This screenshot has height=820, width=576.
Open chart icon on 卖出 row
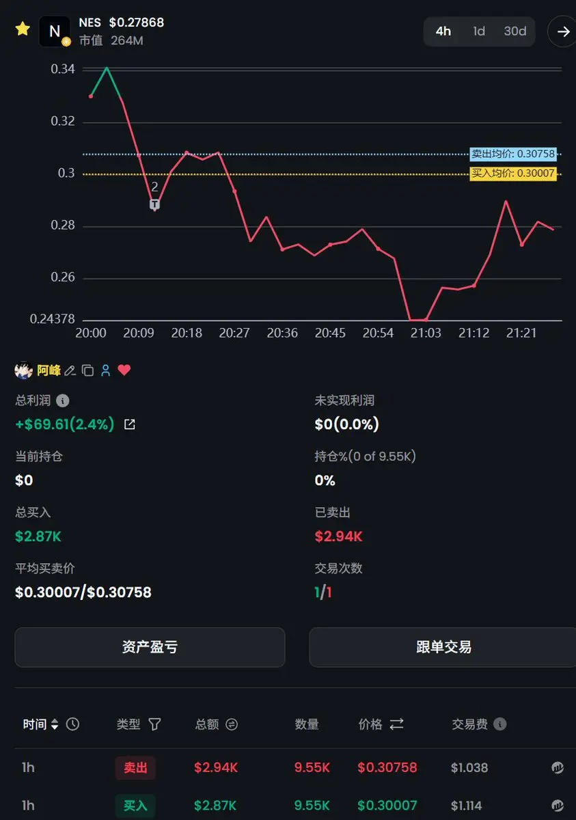click(558, 768)
